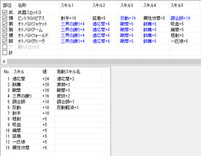Click 射手+10 skill cell
Viewport: 201px width, 156px height.
tap(68, 18)
